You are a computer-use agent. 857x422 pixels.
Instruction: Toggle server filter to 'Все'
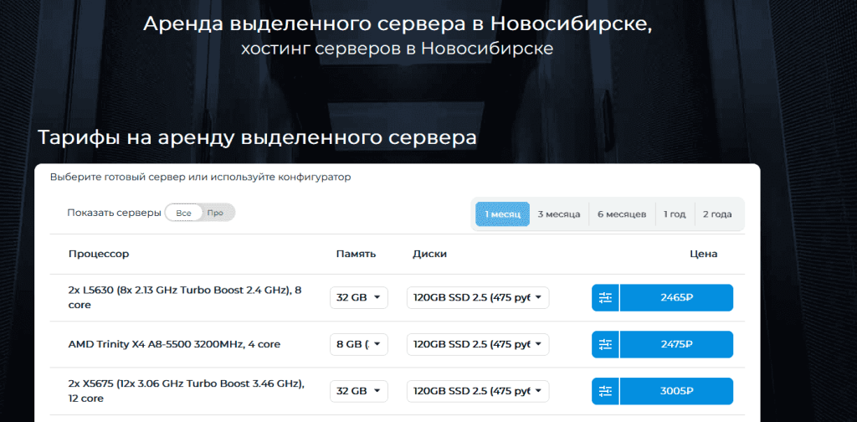point(184,214)
